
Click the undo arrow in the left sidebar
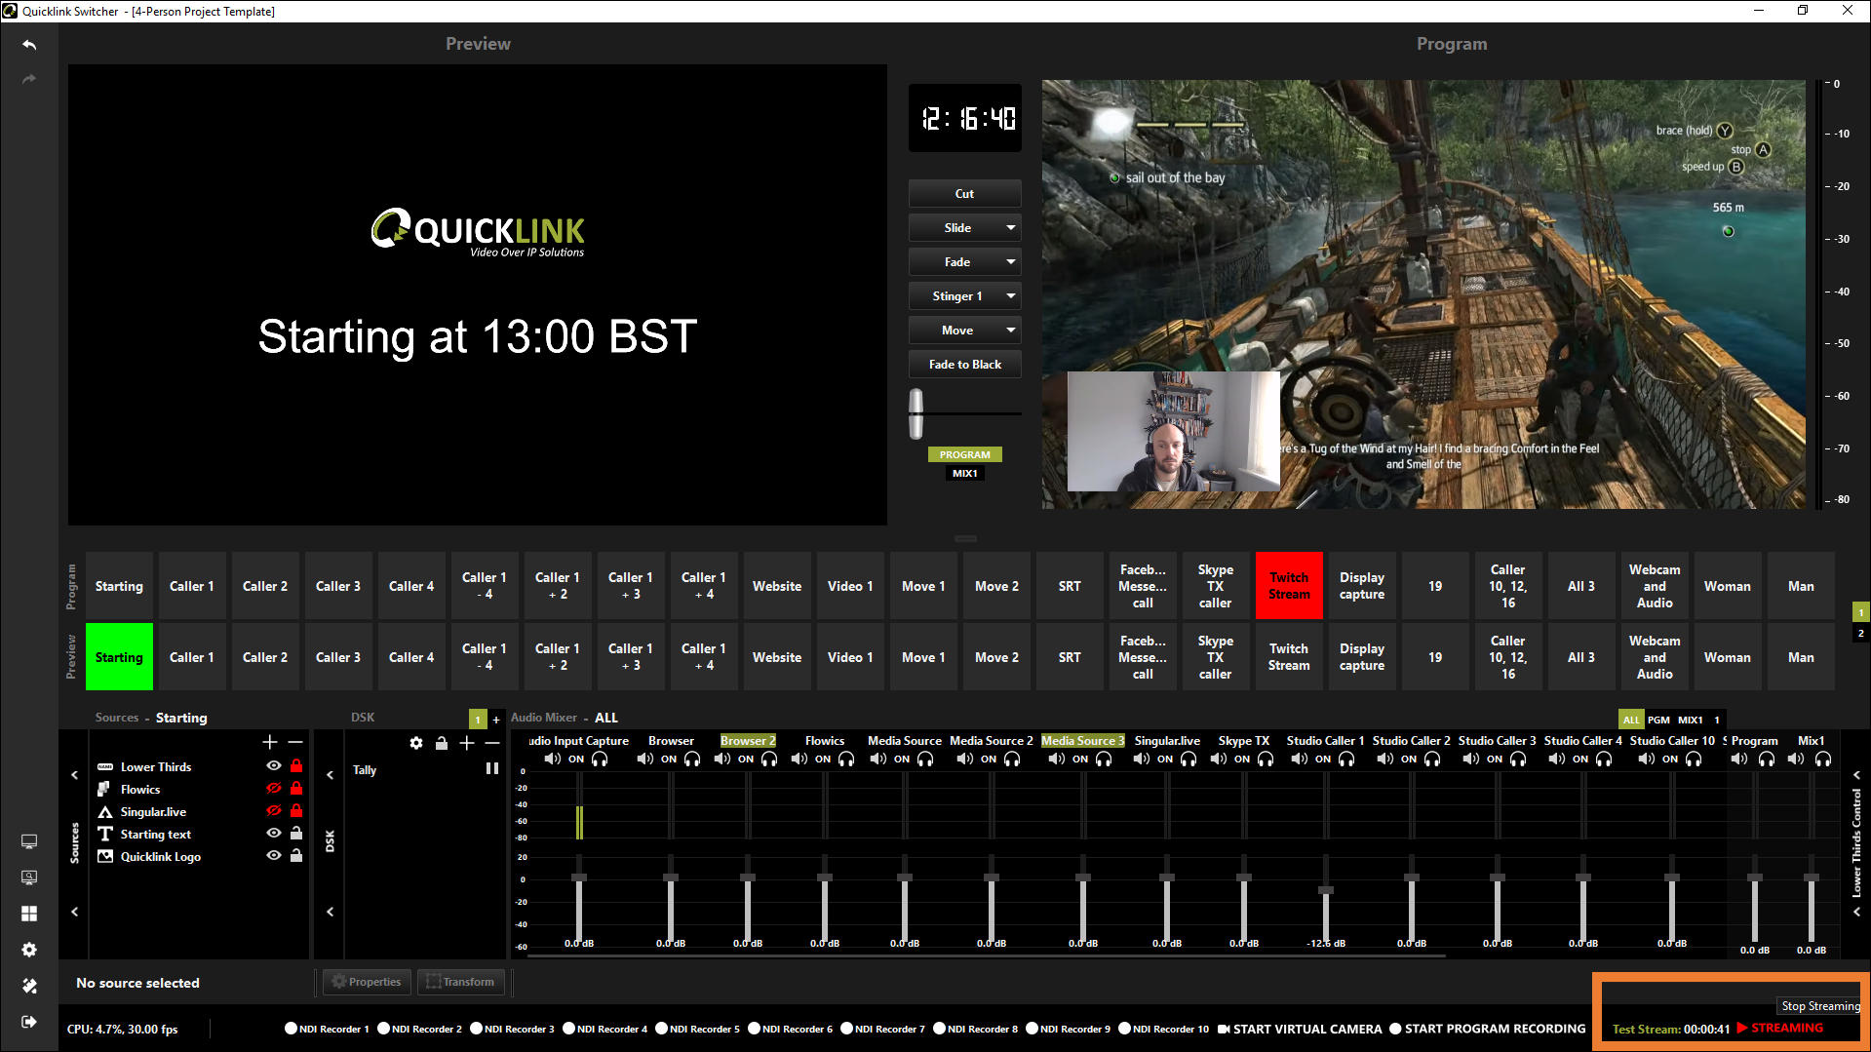(x=29, y=45)
